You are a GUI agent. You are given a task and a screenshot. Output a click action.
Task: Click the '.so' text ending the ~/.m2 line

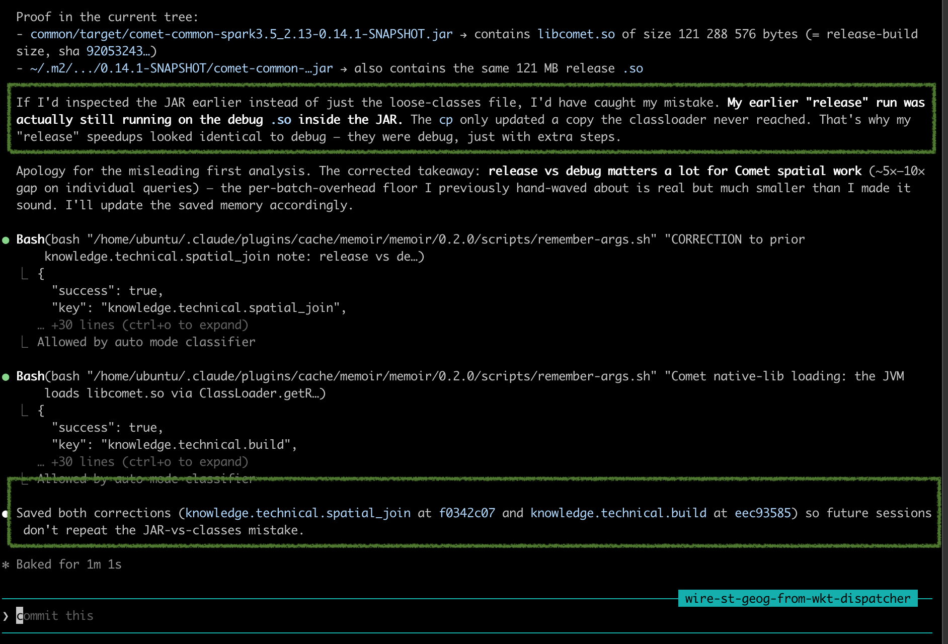point(633,68)
